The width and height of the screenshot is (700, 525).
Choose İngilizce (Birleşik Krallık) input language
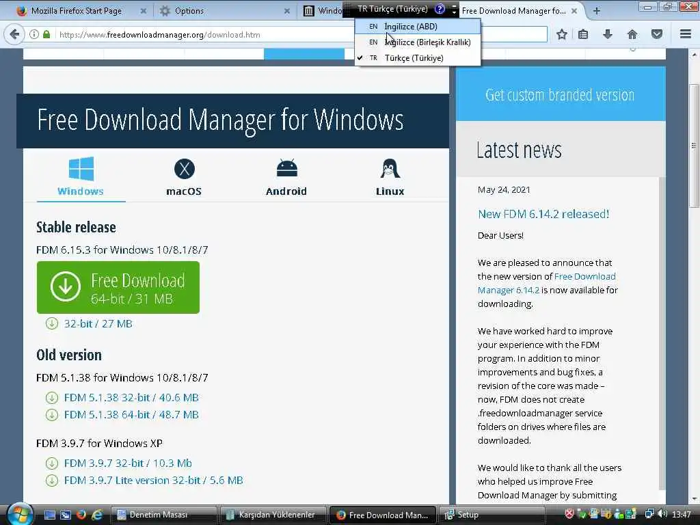(418, 42)
